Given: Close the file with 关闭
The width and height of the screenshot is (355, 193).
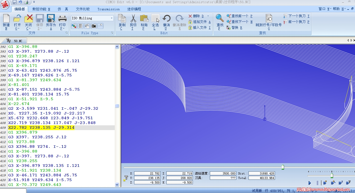Looking at the screenshot, I should [x=28, y=22].
